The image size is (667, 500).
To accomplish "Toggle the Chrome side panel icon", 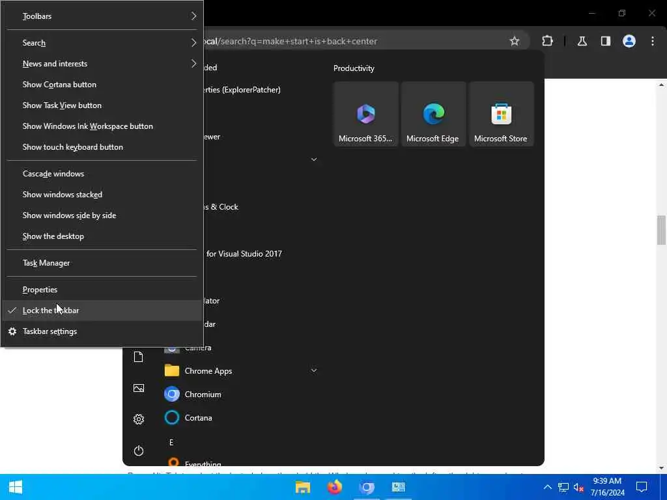I will tap(606, 41).
